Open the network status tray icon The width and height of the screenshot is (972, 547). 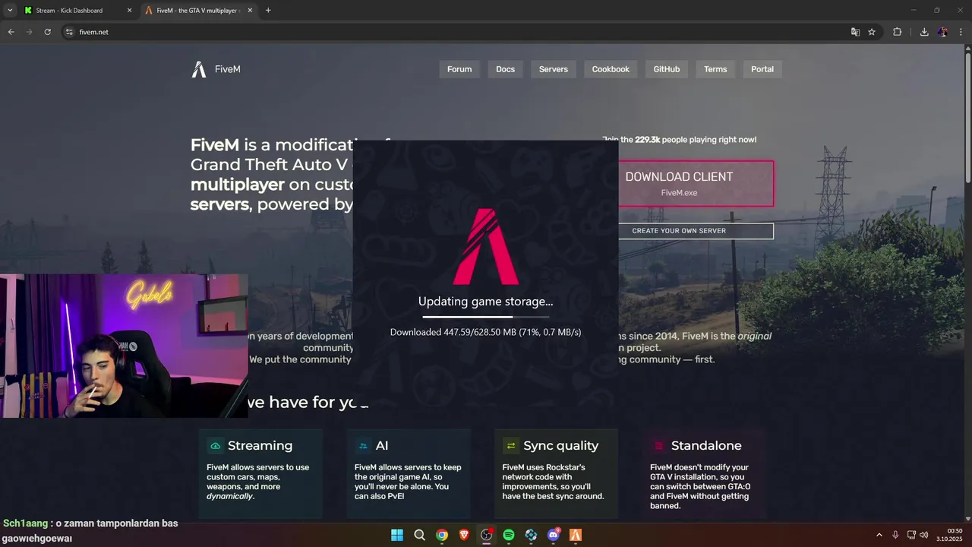(911, 535)
